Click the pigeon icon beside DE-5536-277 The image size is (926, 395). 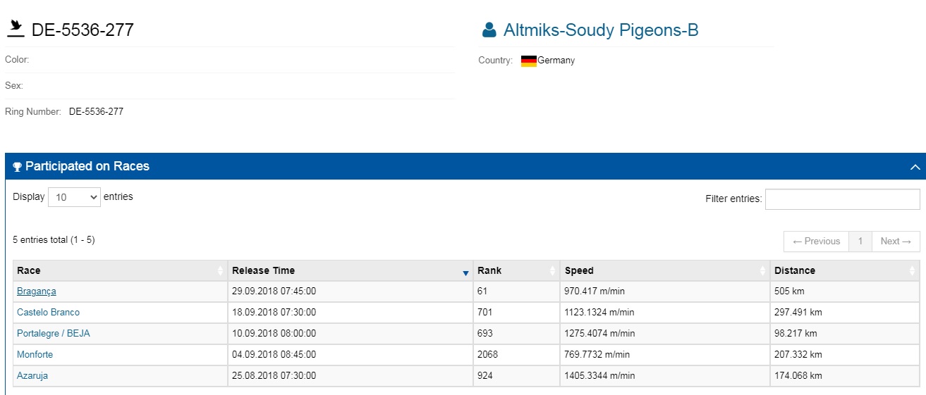16,28
